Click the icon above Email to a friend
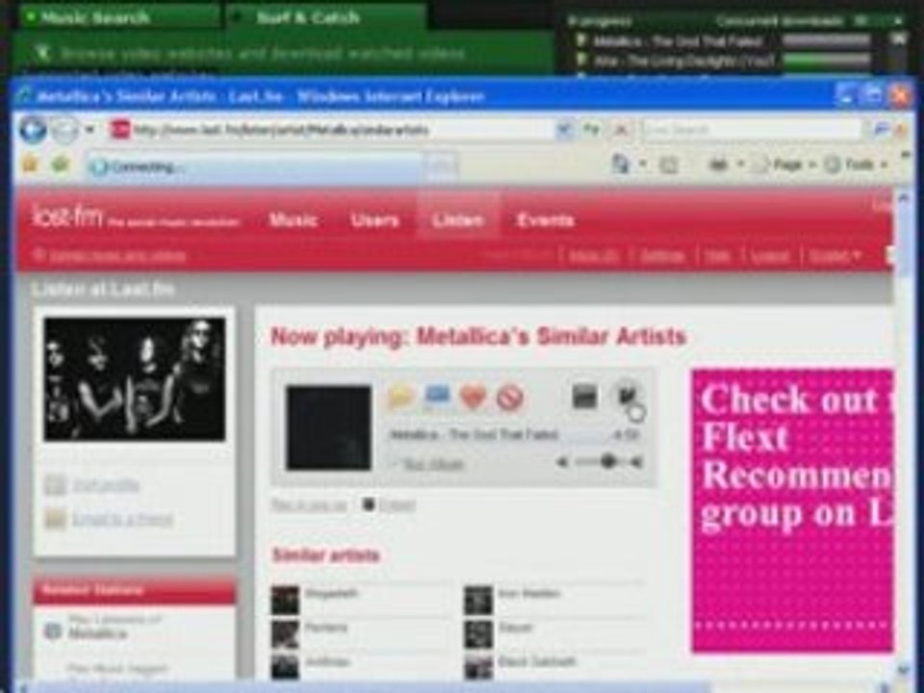 pyautogui.click(x=56, y=485)
